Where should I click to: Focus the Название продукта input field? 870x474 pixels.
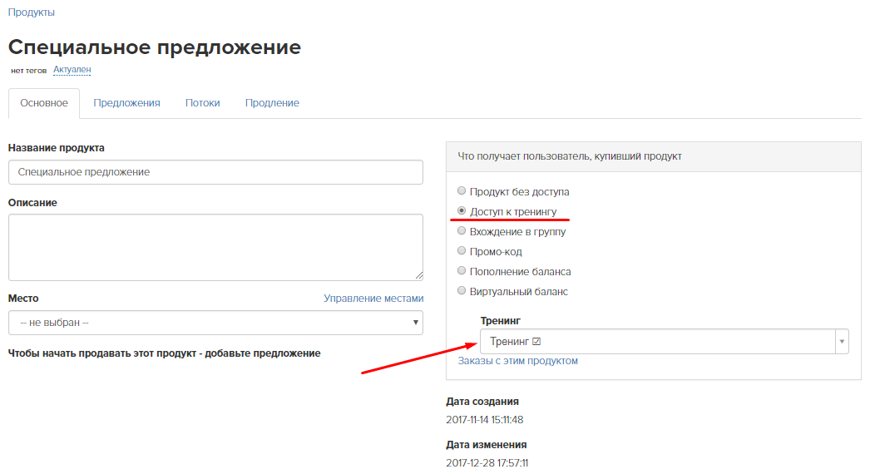tap(215, 172)
